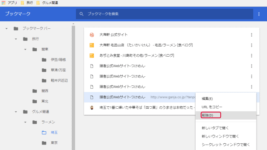
Task: Open the top-right bookmark manager menu
Action: 259,14
